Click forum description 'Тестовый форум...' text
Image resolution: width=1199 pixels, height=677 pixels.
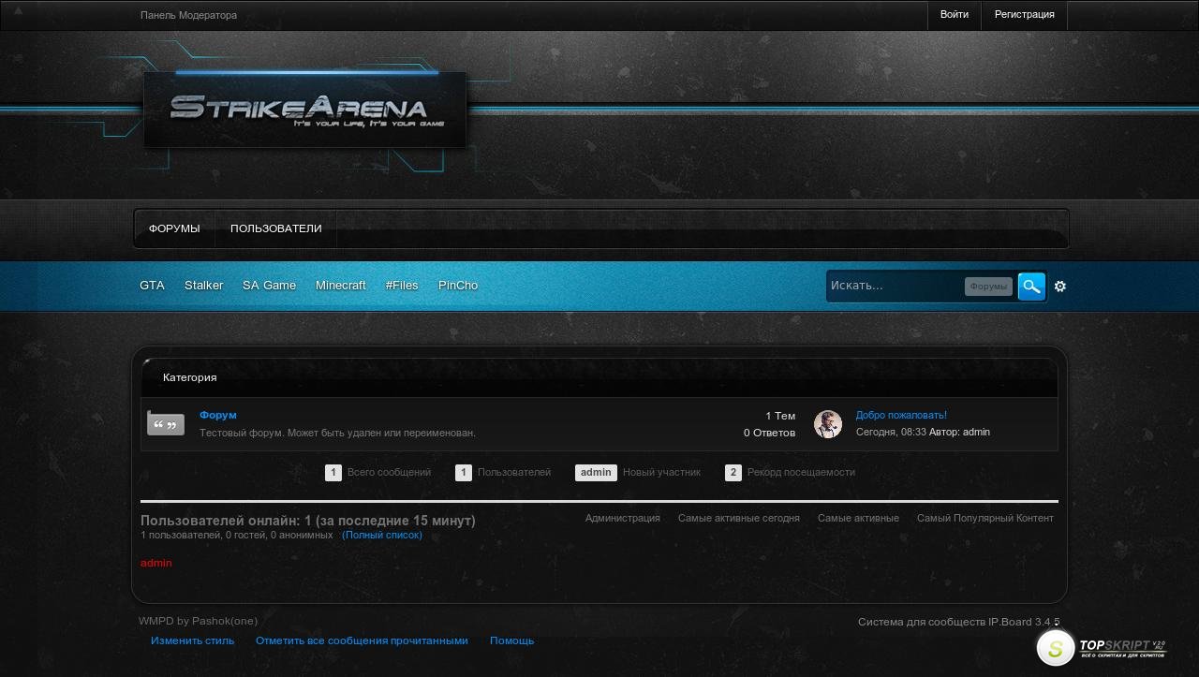click(x=337, y=434)
